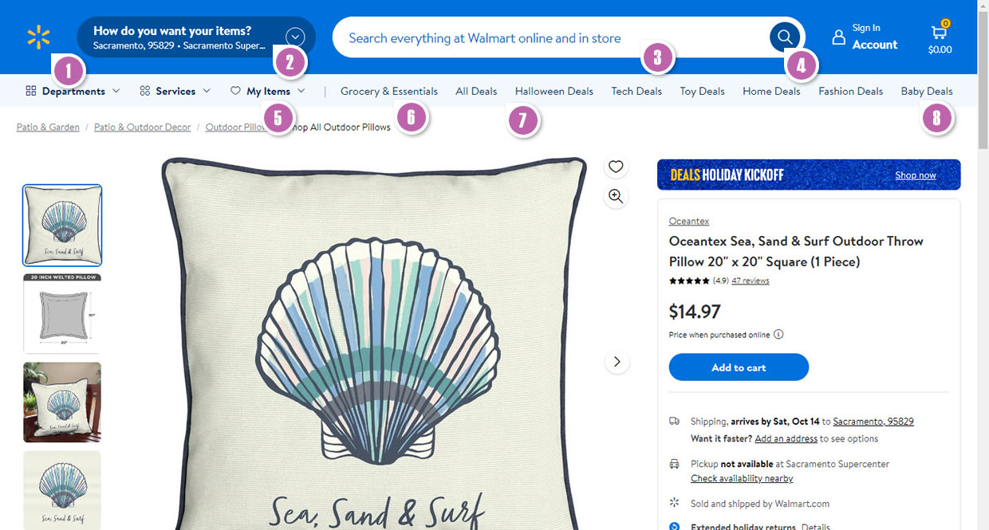This screenshot has width=989, height=530.
Task: Click the Walmart spark logo
Action: pyautogui.click(x=38, y=37)
